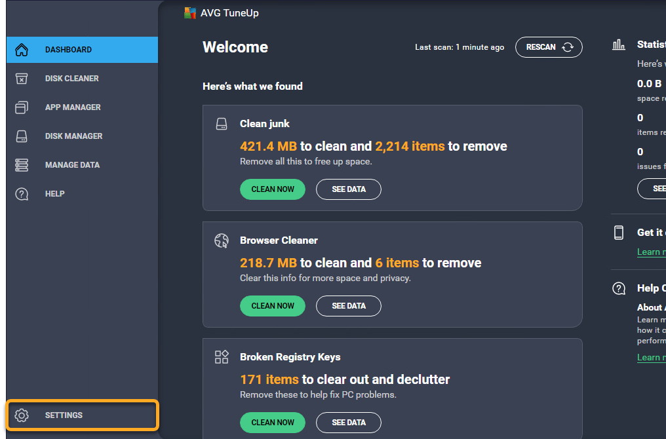Start Browser Cleaner with Clean Now
The width and height of the screenshot is (666, 439).
(x=273, y=306)
